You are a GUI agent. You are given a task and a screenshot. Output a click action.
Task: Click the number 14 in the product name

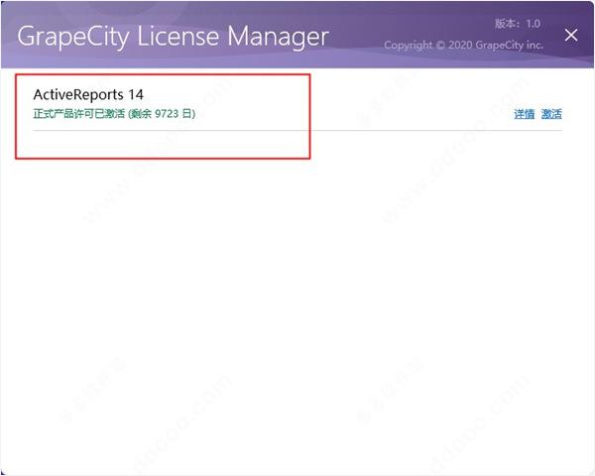point(136,94)
